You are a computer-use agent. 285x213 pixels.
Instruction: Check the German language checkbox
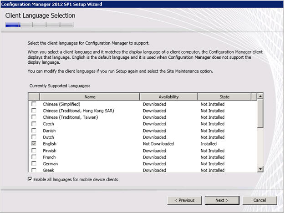(34, 164)
